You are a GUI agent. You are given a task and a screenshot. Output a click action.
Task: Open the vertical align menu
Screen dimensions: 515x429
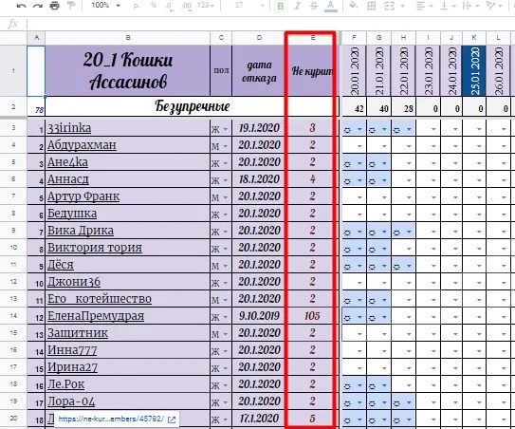(x=448, y=6)
